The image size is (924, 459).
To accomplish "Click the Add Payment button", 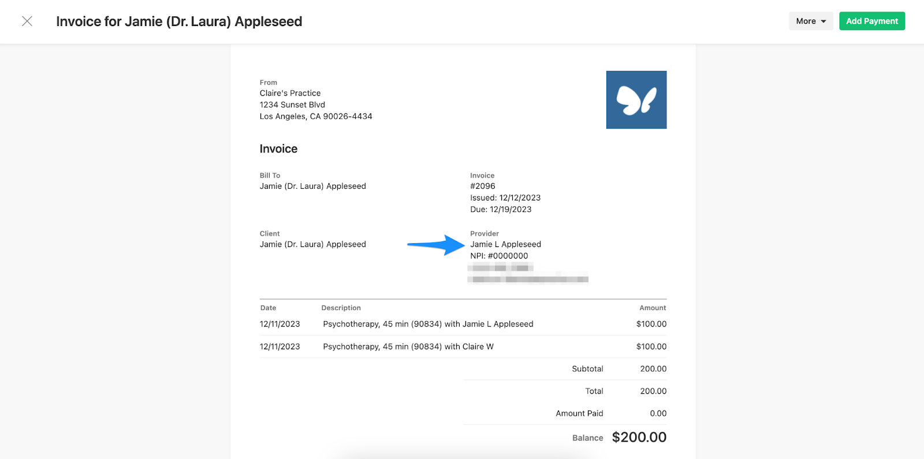I will point(871,21).
